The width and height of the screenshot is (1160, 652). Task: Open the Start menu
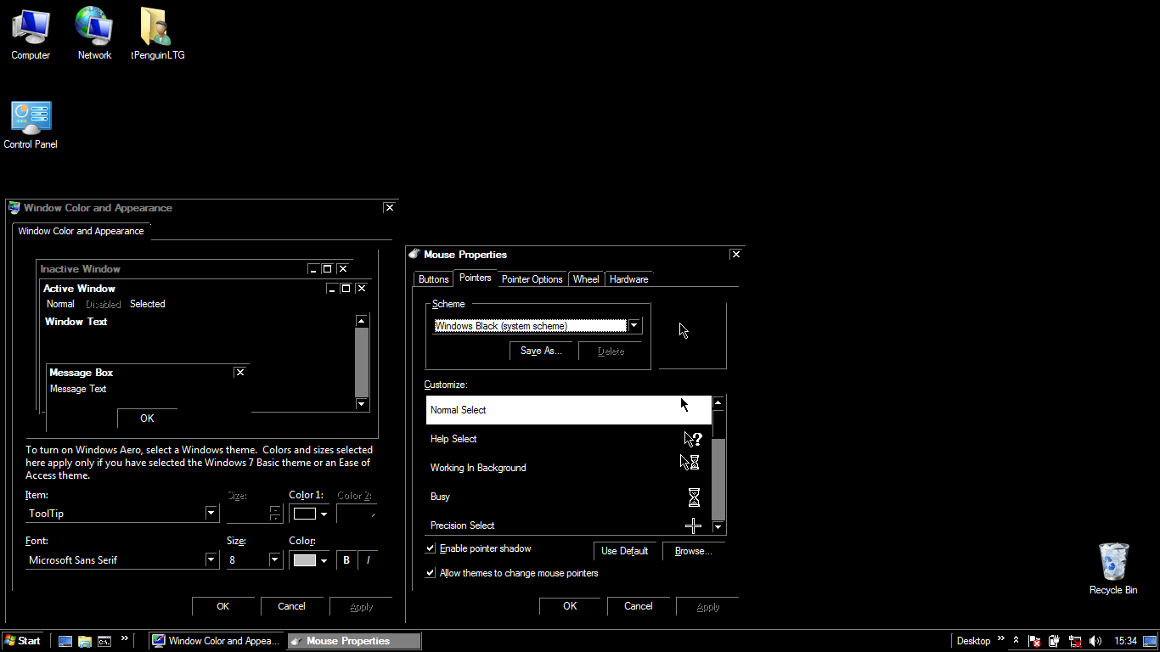(23, 641)
